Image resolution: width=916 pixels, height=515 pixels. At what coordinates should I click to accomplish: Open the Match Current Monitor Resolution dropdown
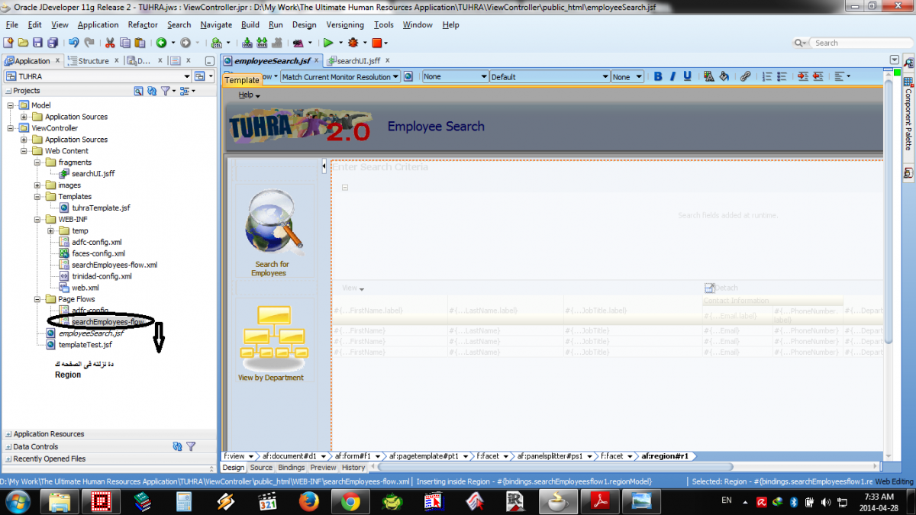coord(340,76)
